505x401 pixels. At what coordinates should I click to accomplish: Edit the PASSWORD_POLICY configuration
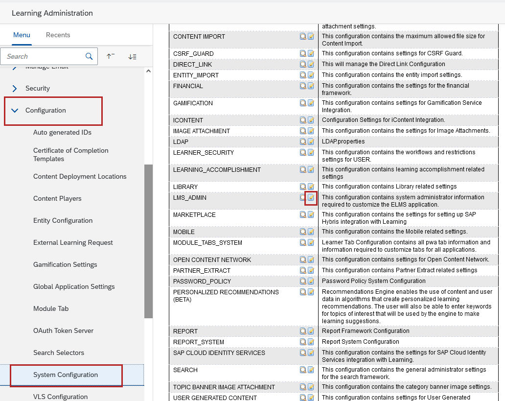(x=311, y=281)
